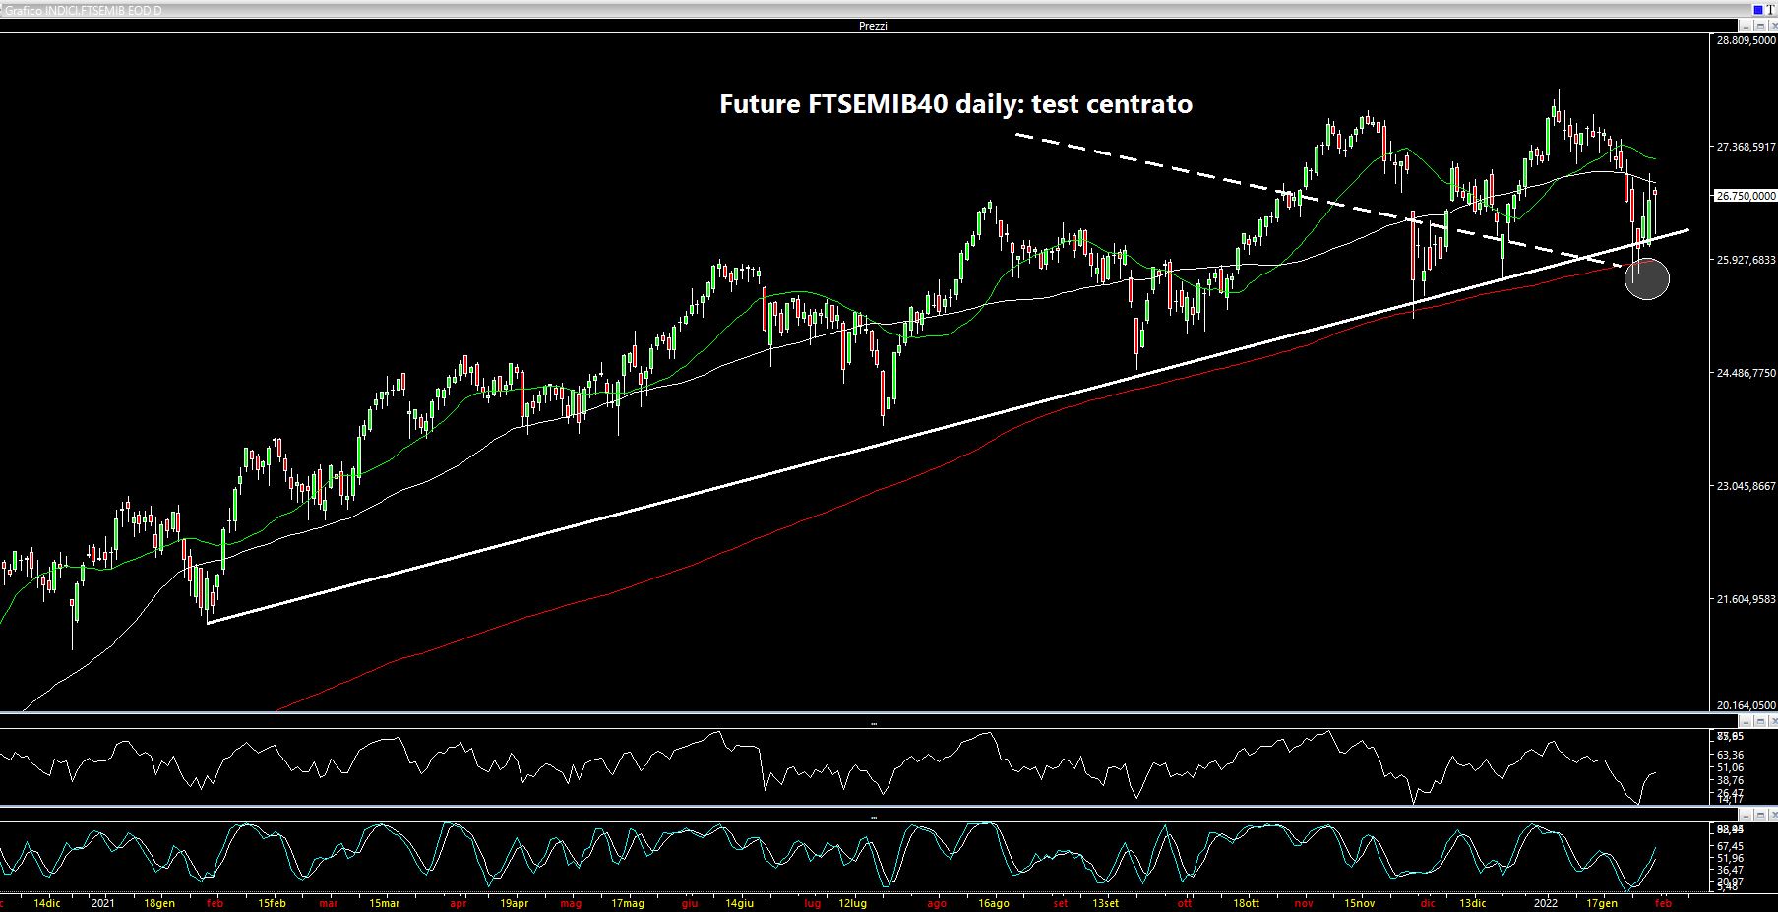Click the 38,76 oscillator scale value
This screenshot has height=912, width=1778.
coord(1730,780)
